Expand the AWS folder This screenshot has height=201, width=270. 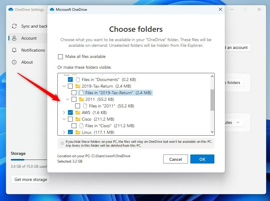pyautogui.click(x=64, y=112)
